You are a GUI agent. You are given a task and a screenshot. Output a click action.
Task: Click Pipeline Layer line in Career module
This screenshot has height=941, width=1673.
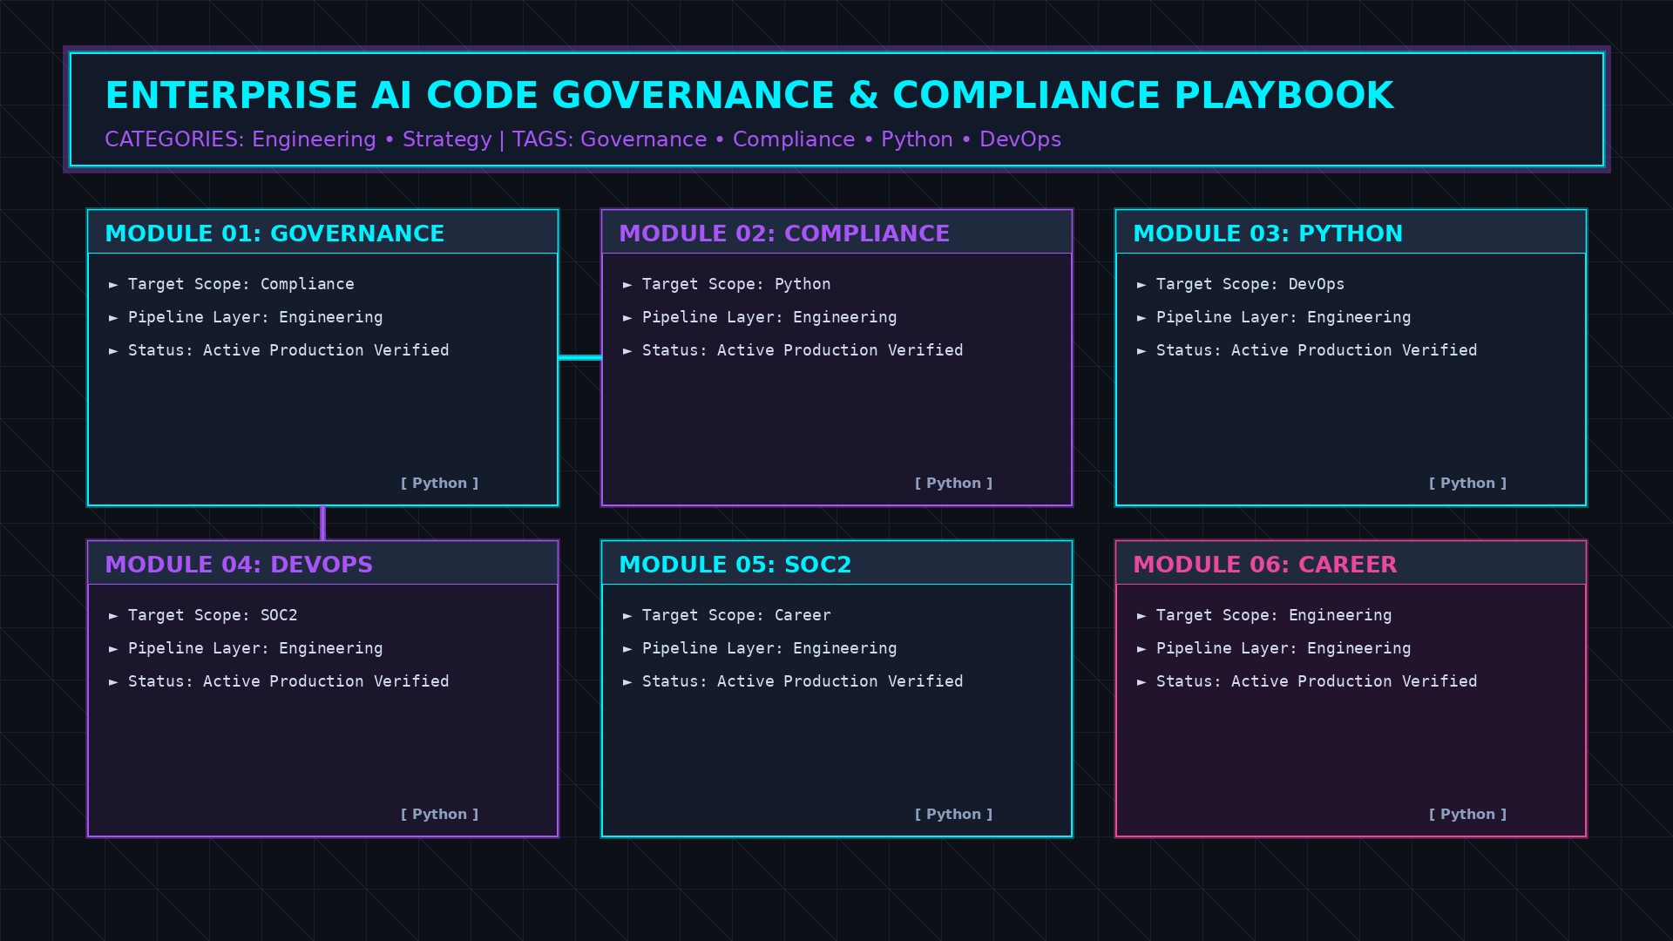click(1274, 648)
